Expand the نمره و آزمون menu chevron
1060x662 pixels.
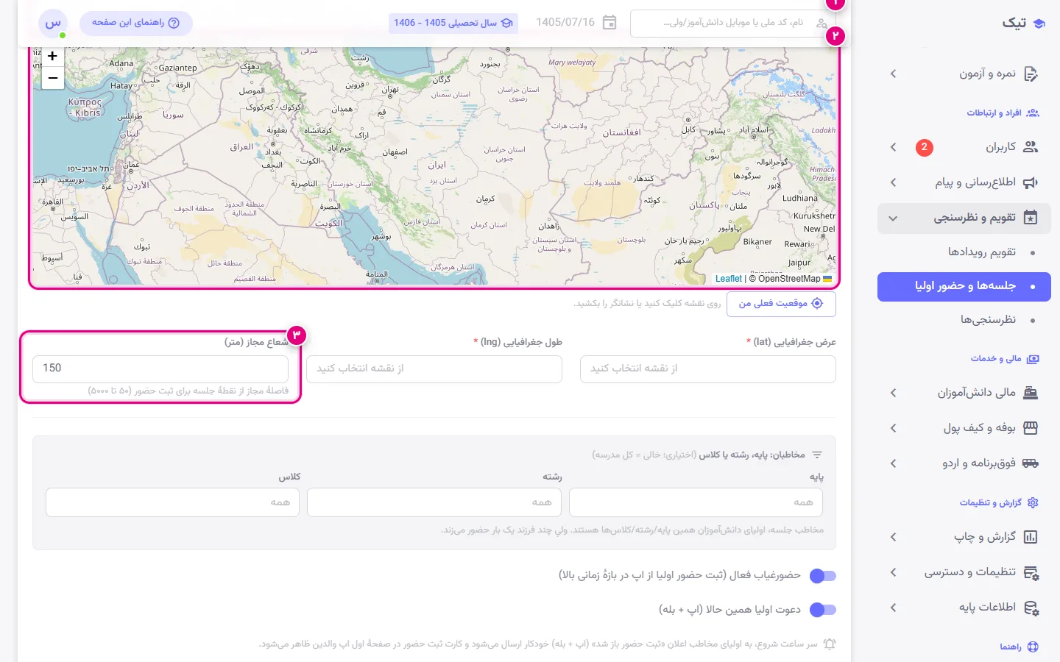[894, 74]
